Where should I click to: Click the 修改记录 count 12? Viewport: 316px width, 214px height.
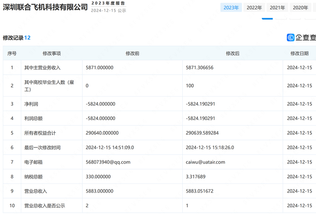27,38
